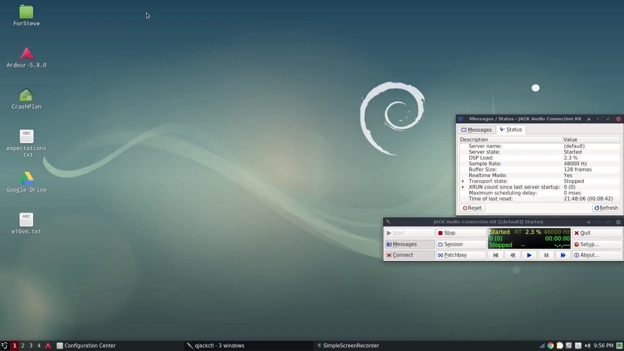Toggle the Session button in JACK control
This screenshot has width=624, height=351.
[461, 244]
